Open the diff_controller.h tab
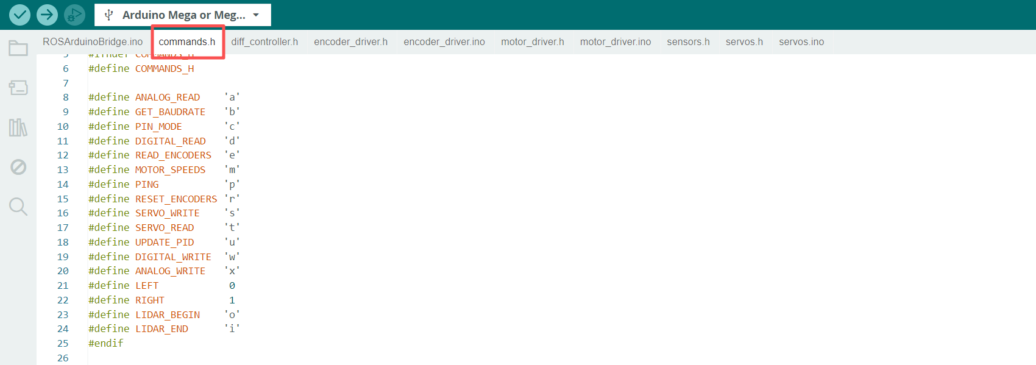Screen dimensions: 1036x365 (x=264, y=41)
